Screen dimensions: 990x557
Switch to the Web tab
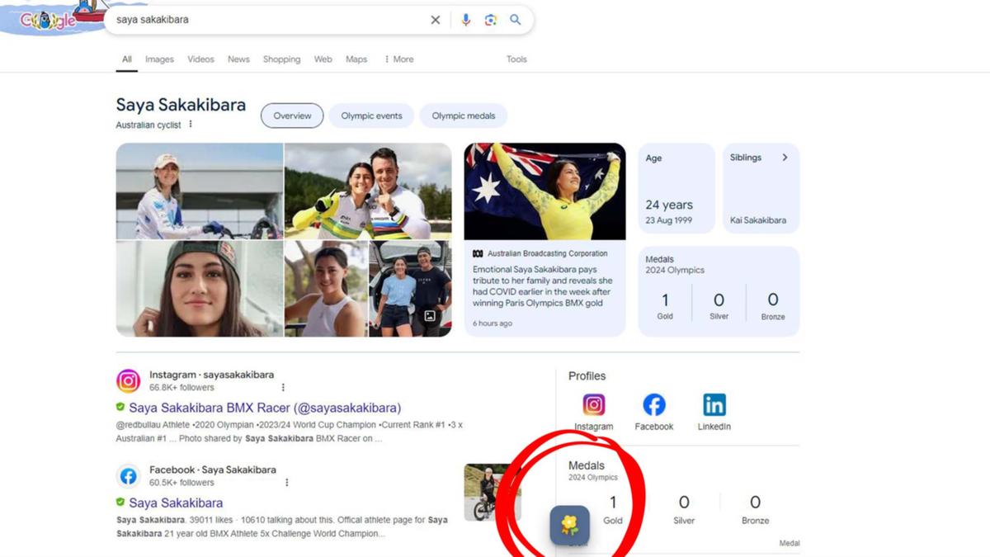[x=323, y=59]
